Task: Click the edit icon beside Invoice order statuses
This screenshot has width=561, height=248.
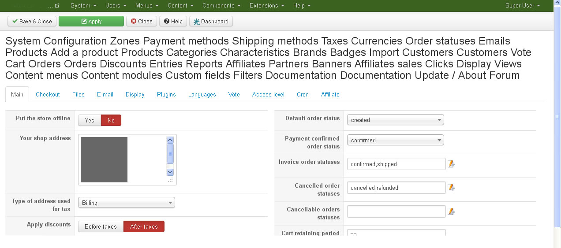Action: 451,164
